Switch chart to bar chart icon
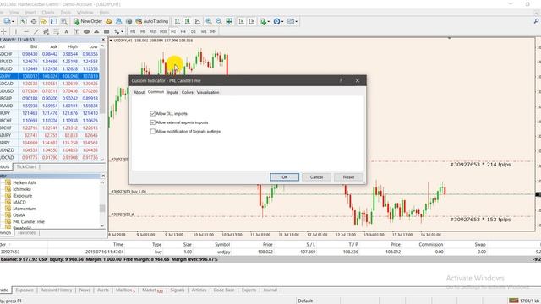This screenshot has height=304, width=541. tap(177, 21)
